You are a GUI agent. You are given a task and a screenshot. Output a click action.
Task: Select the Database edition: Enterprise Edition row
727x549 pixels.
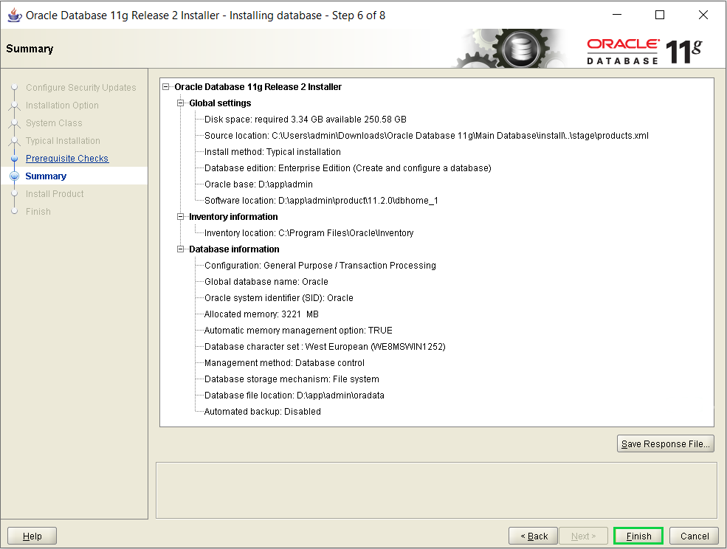[348, 168]
